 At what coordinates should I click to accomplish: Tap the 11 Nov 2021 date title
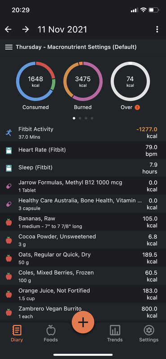62,30
